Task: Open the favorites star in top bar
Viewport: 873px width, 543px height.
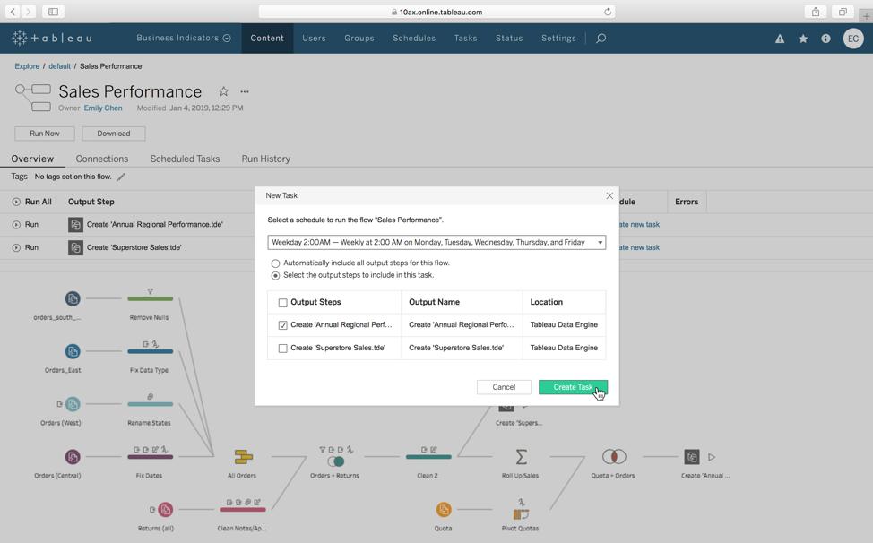Action: 803,39
